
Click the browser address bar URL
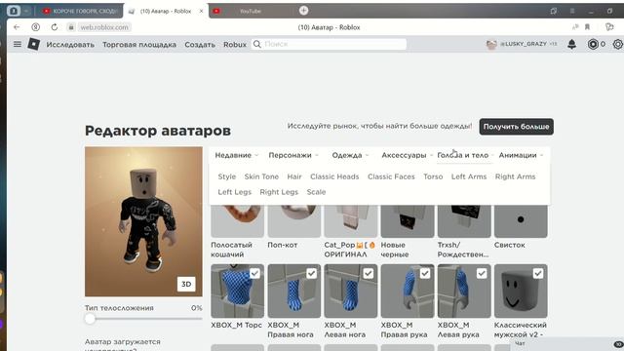tap(104, 27)
